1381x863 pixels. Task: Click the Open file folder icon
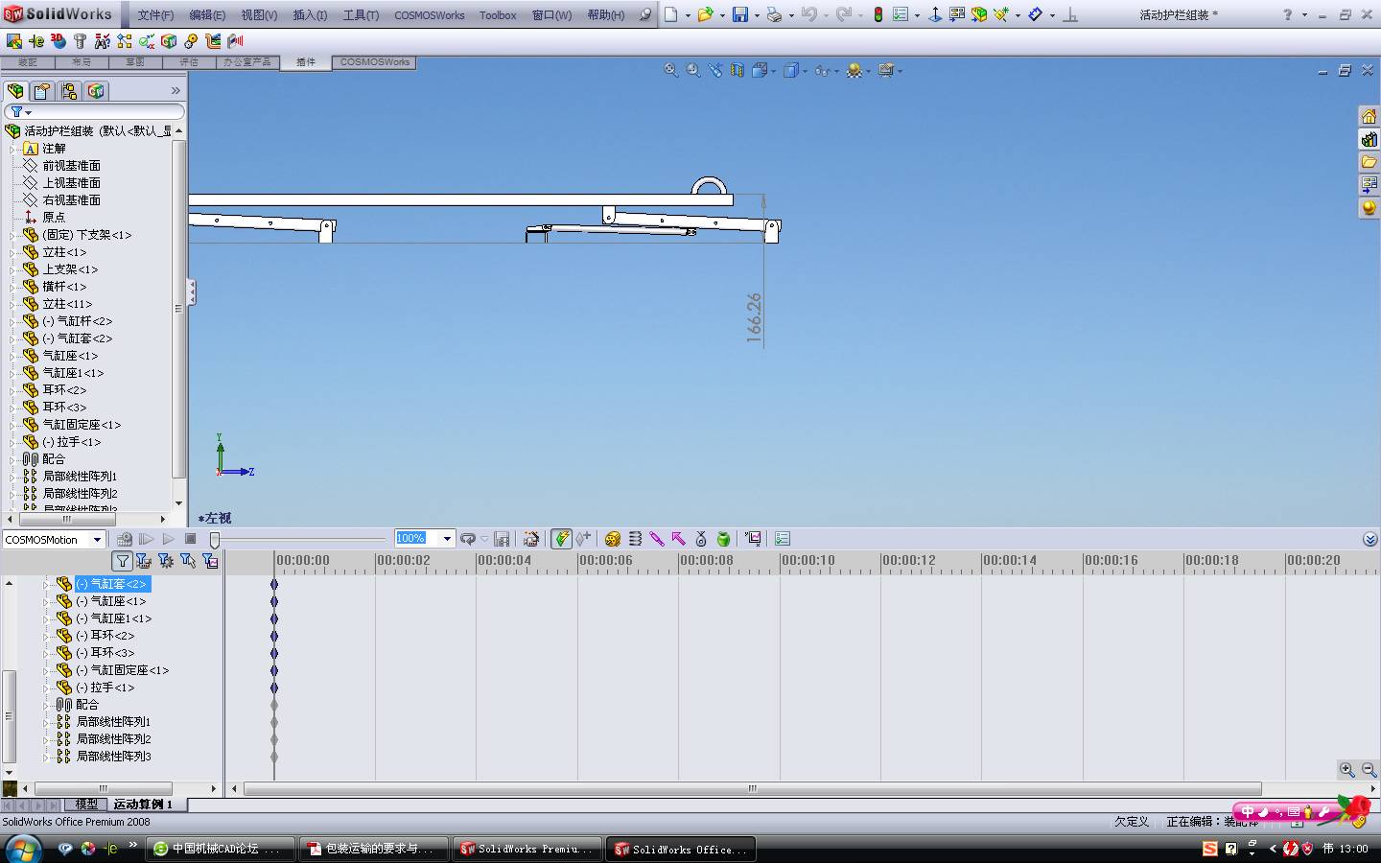[x=705, y=14]
